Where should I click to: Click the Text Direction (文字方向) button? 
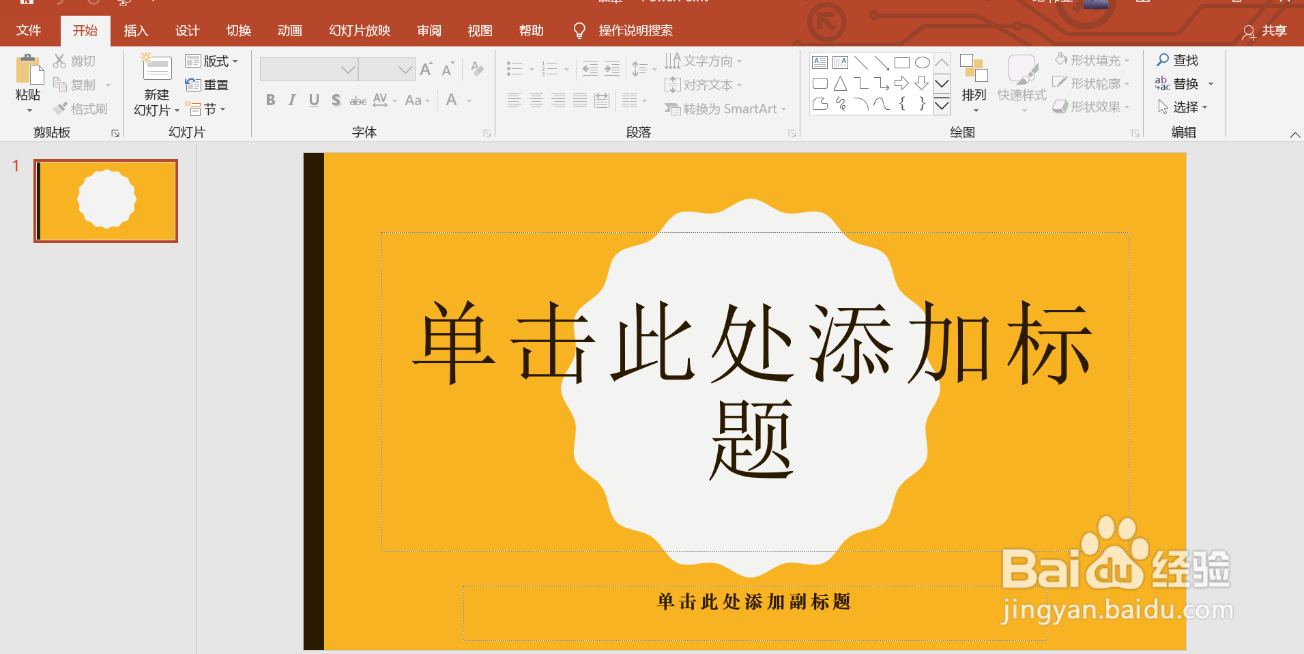(x=703, y=61)
